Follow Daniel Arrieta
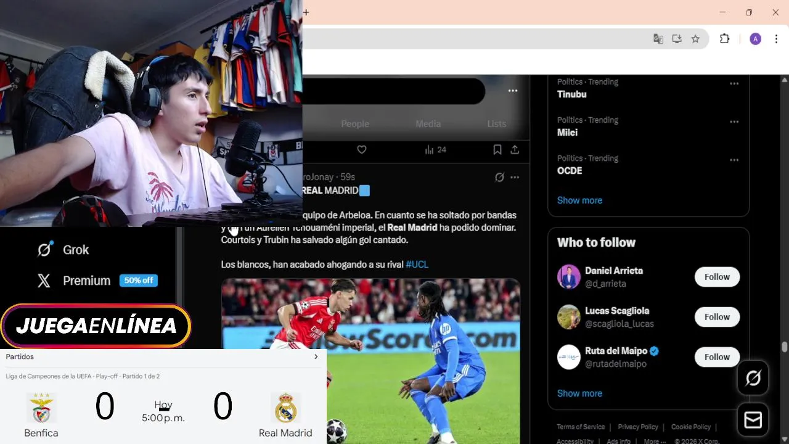The image size is (789, 444). [x=717, y=277]
